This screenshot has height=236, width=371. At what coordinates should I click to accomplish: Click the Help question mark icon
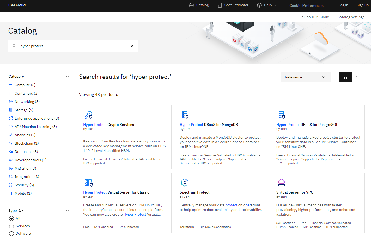(x=259, y=5)
